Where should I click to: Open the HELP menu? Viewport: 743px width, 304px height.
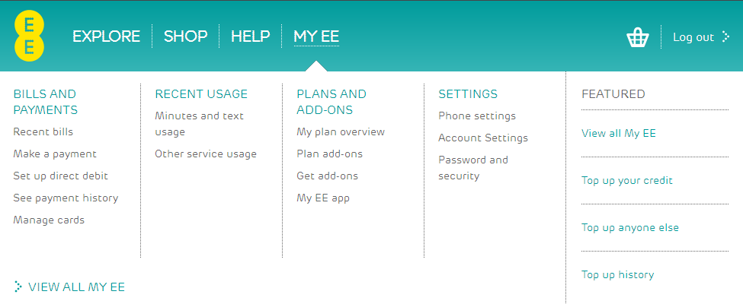point(250,36)
